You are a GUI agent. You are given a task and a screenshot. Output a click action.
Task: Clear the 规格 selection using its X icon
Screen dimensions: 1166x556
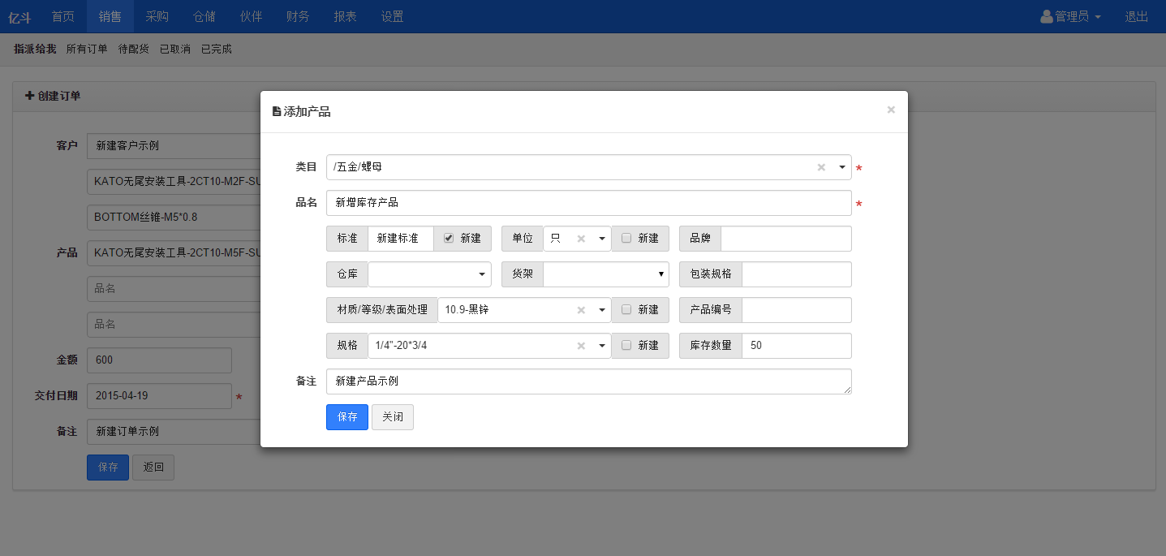[581, 345]
